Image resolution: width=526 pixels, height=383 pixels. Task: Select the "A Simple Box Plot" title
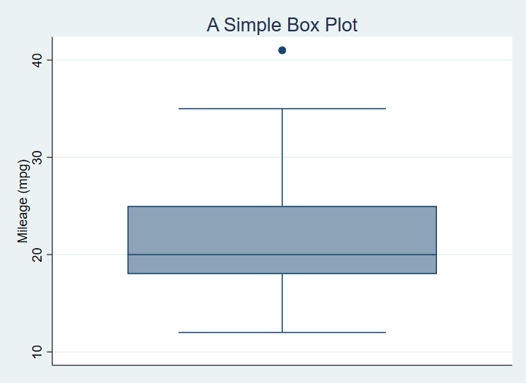(x=282, y=26)
